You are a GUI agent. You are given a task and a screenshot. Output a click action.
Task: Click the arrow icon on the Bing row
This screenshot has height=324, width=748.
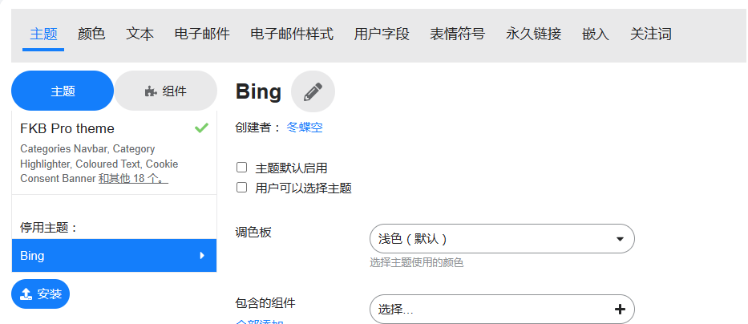202,256
